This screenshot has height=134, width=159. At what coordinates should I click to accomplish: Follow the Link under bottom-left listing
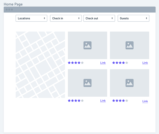tap(103, 101)
